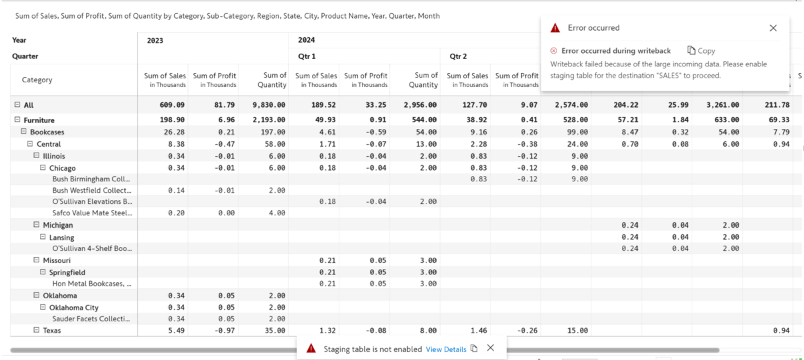Collapse the Bookcases sub-category
Image resolution: width=804 pixels, height=360 pixels.
tap(24, 131)
